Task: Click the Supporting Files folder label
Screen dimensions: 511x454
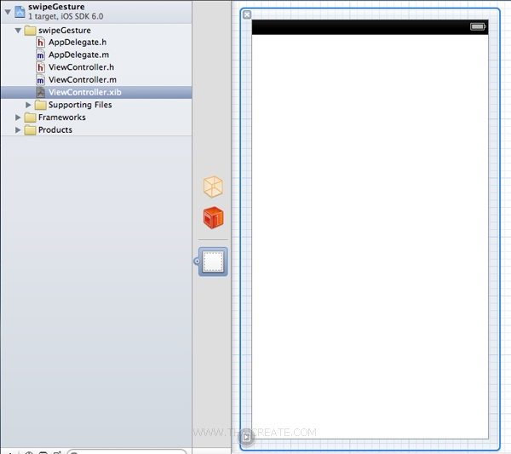Action: (x=80, y=105)
